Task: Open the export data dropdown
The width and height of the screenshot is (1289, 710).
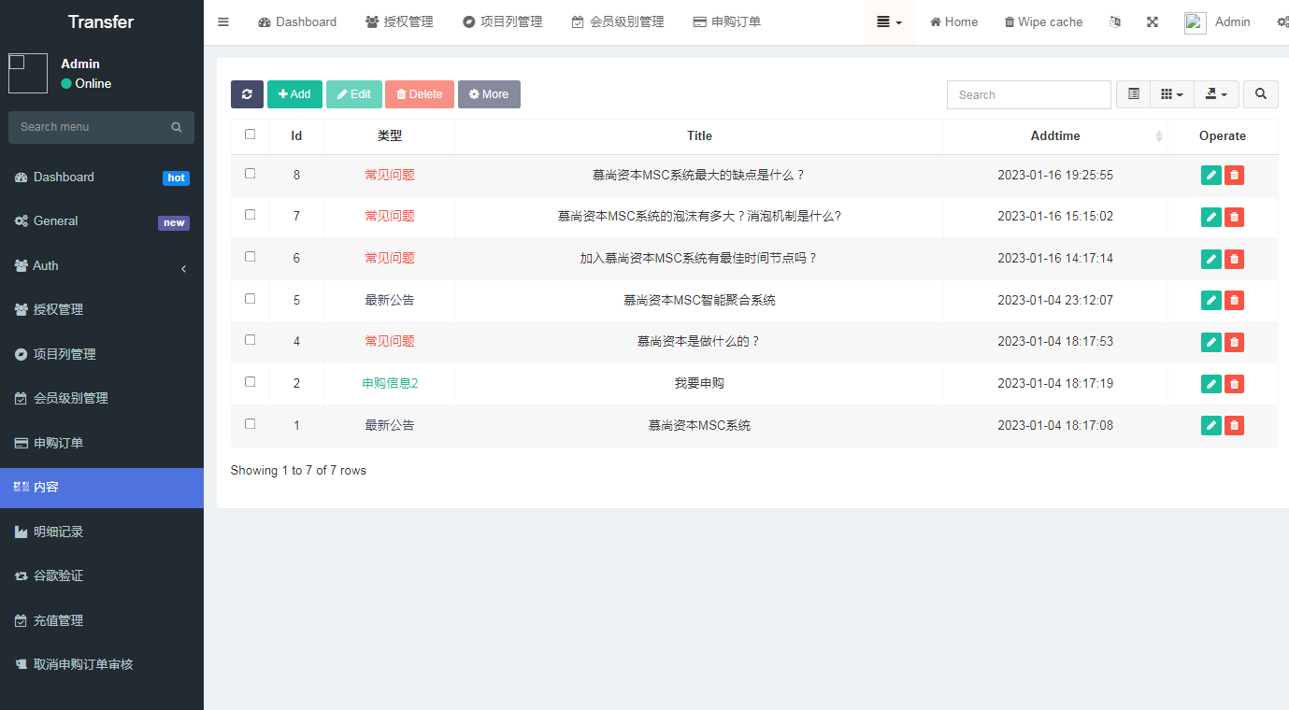Action: pyautogui.click(x=1216, y=94)
